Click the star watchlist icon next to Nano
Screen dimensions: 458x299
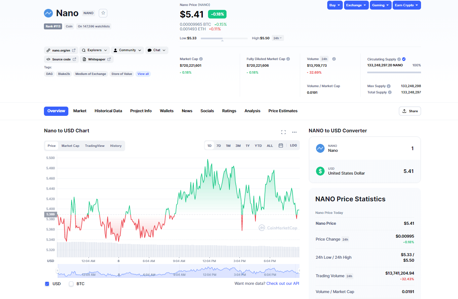point(103,13)
